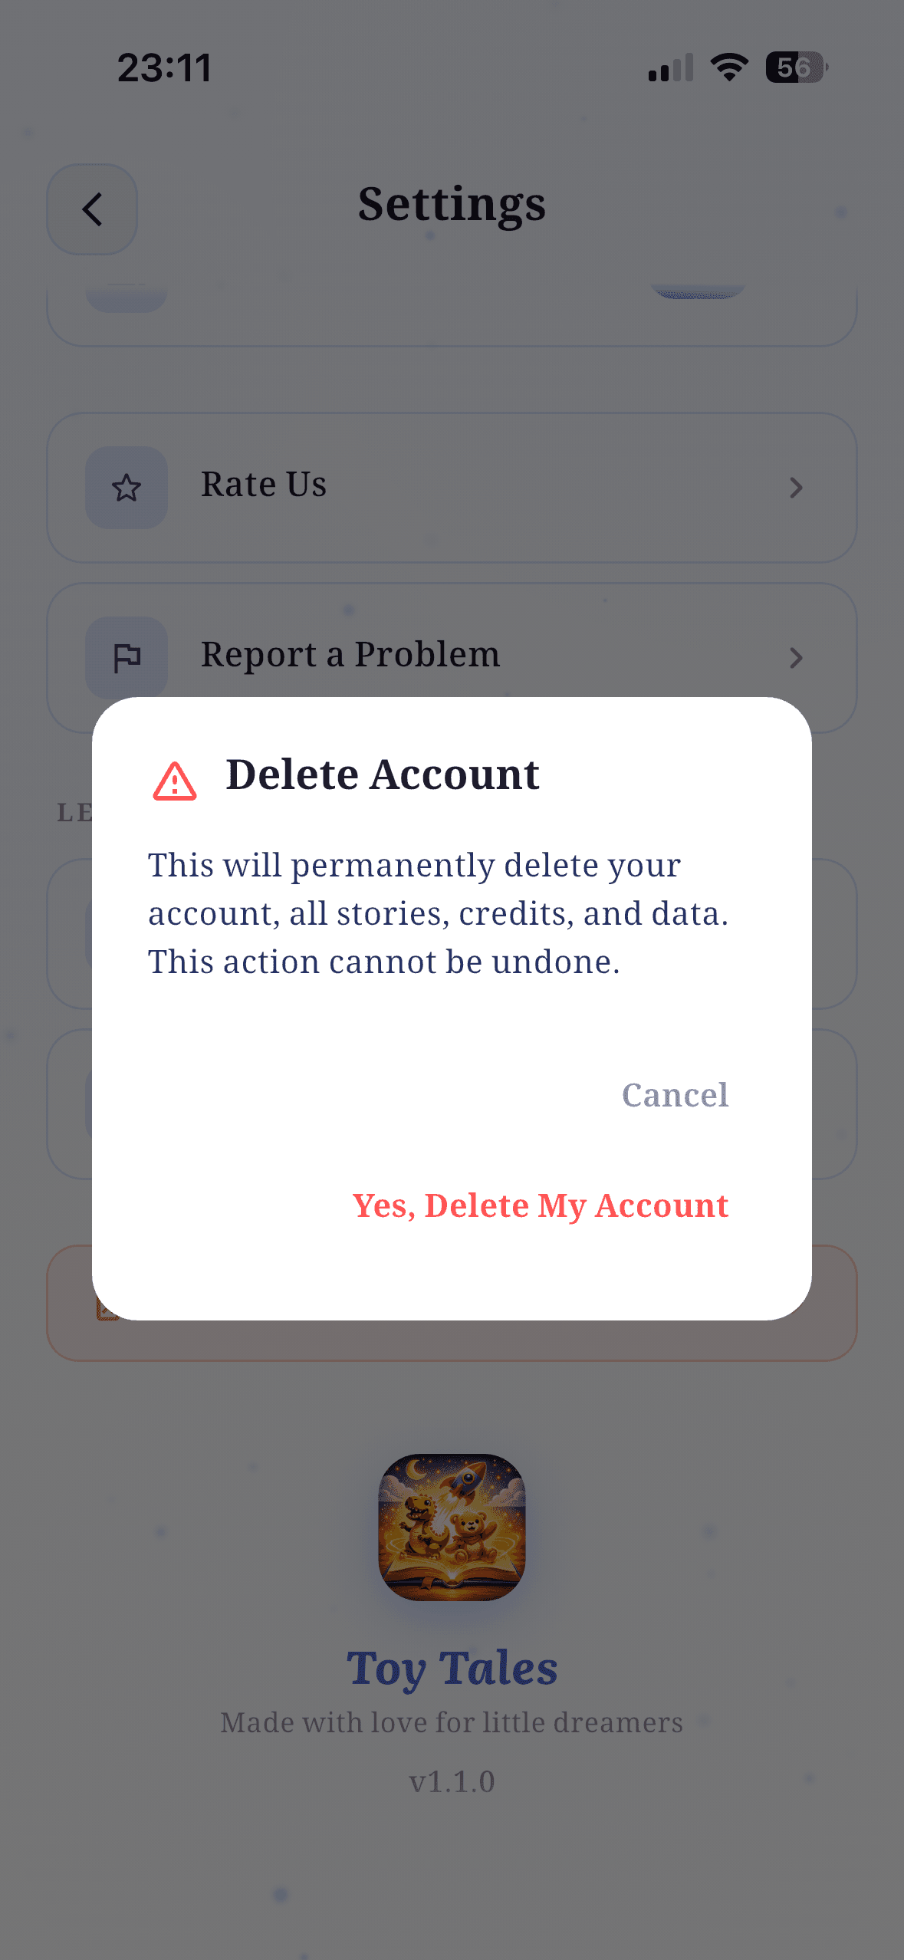Select the clock showing 23:11
This screenshot has width=904, height=1960.
(163, 67)
